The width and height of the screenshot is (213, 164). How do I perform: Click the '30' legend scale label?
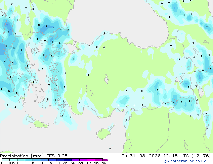tap(73, 163)
